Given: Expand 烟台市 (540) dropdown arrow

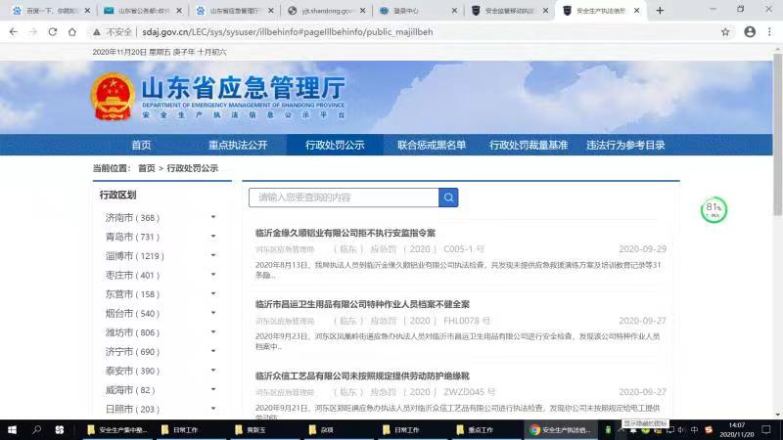Looking at the screenshot, I should click(x=213, y=313).
